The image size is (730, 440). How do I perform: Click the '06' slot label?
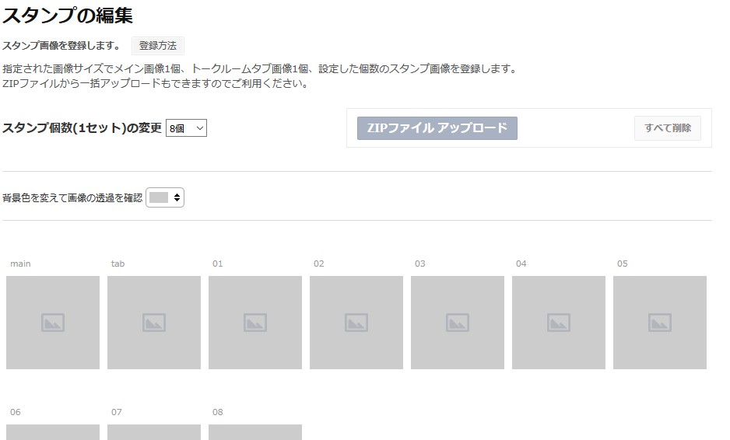click(x=16, y=412)
